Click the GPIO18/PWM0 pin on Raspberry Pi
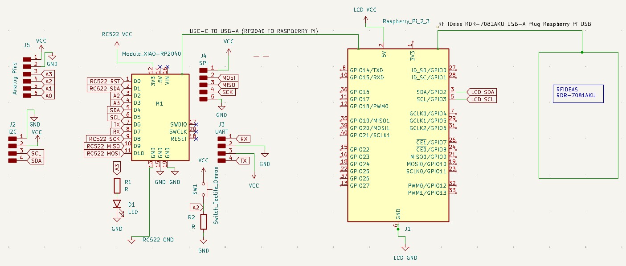Viewport: 626px width, 266px height. [x=369, y=106]
